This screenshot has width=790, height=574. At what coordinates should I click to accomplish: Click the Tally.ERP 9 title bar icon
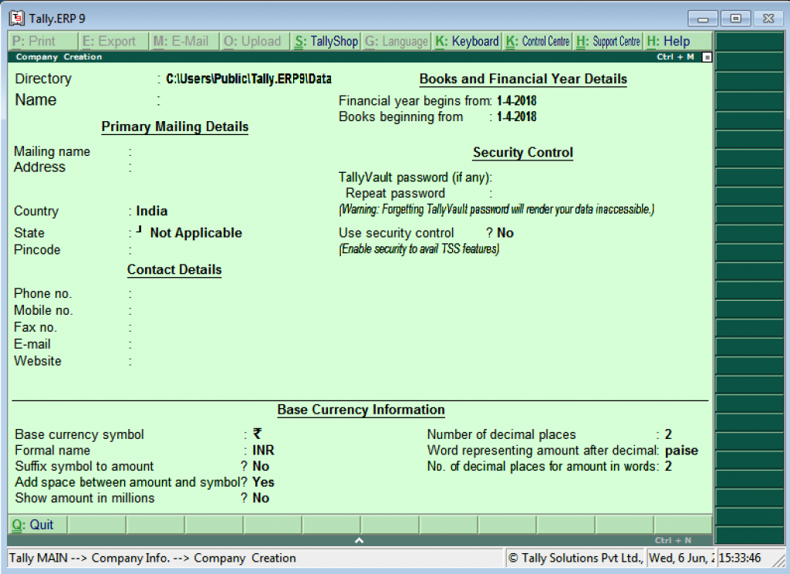[x=17, y=18]
